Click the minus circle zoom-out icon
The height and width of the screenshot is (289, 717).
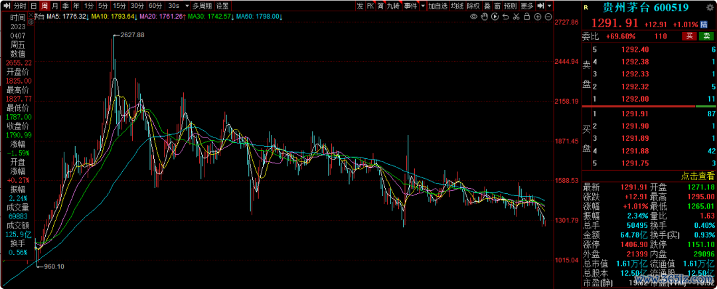point(548,17)
